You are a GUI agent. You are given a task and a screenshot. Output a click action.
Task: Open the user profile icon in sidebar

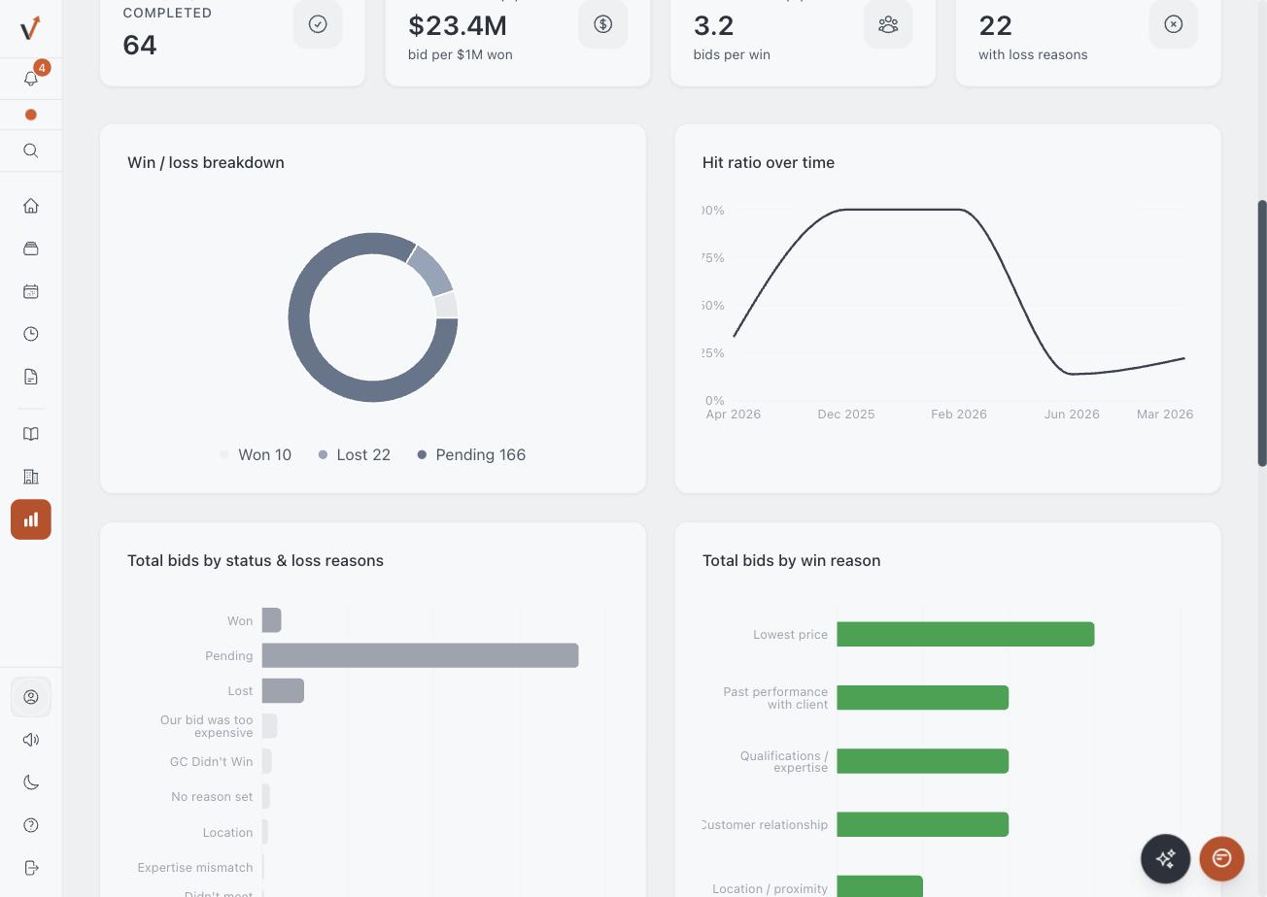(x=31, y=697)
